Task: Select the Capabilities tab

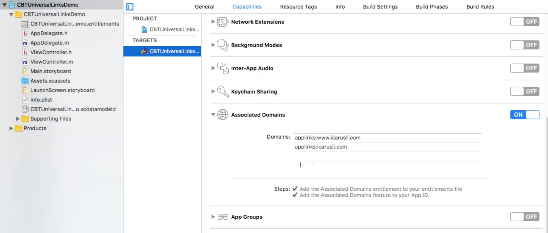Action: 247,7
